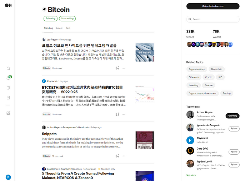Select the Ethereum related topic

pyautogui.click(x=194, y=77)
